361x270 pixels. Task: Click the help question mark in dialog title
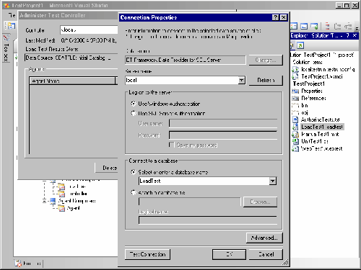(276, 17)
